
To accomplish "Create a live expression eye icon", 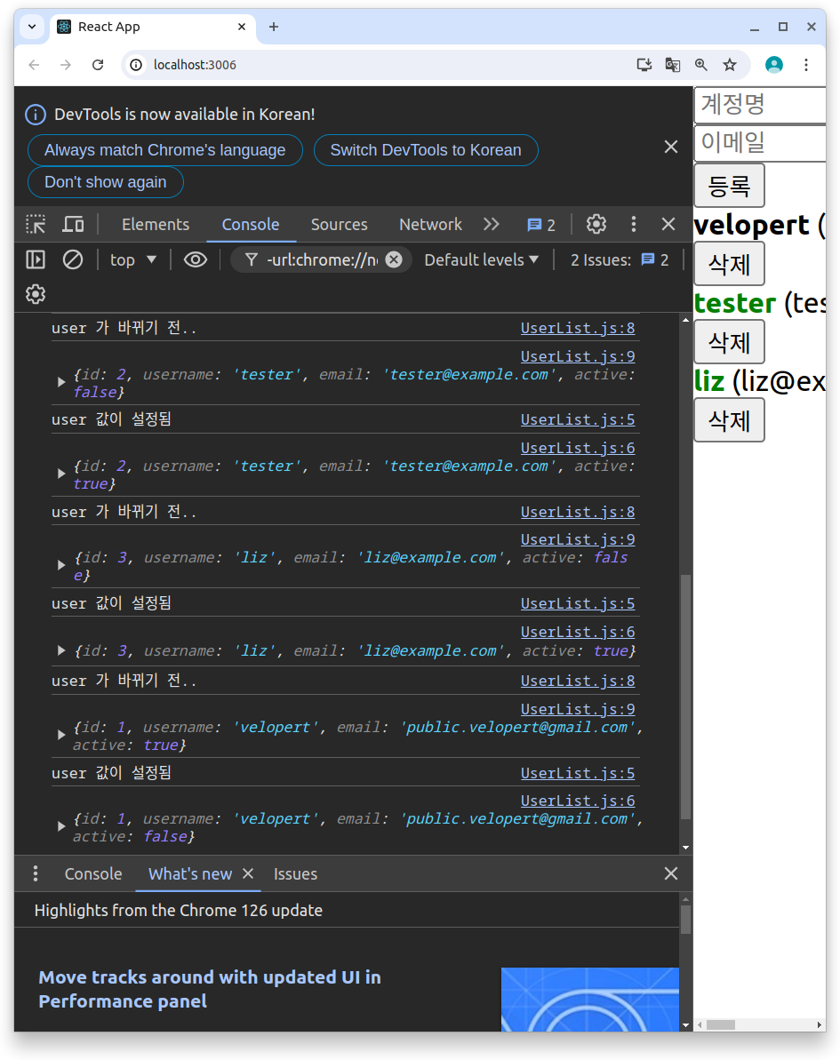I will tap(196, 259).
